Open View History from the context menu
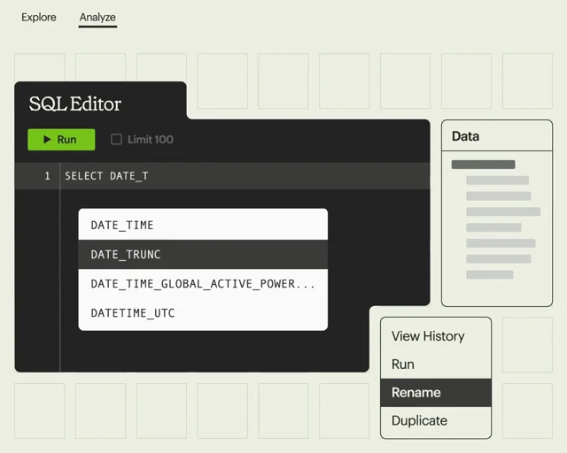This screenshot has height=453, width=567. [x=436, y=336]
